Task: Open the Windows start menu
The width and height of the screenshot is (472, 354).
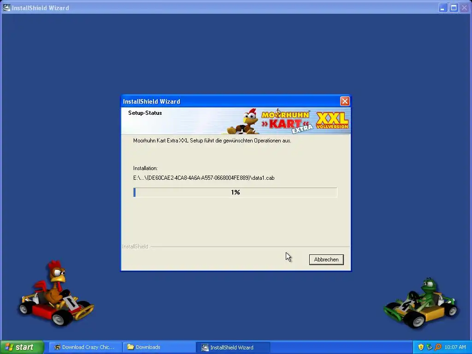Action: tap(22, 347)
